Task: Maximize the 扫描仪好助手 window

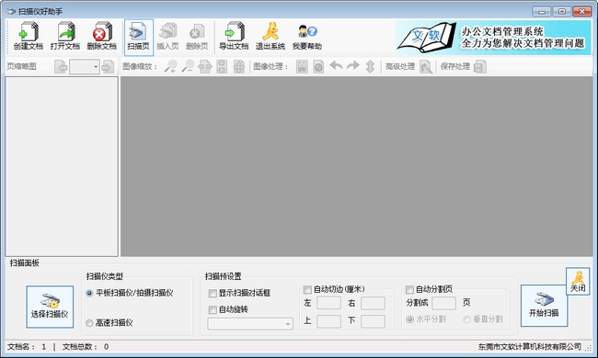Action: 562,11
